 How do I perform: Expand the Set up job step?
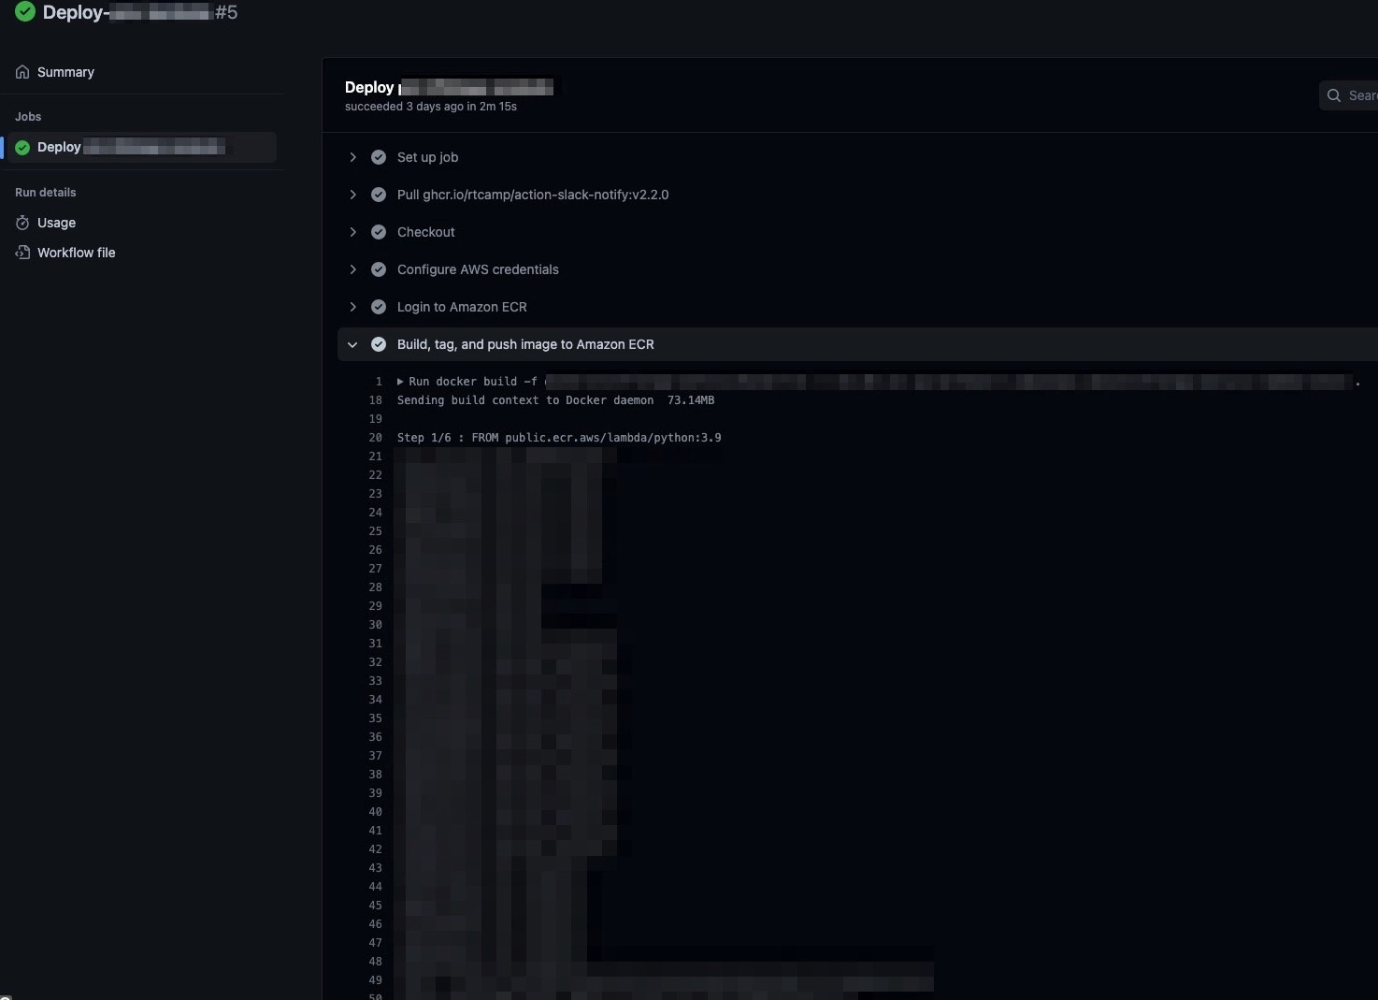(x=352, y=157)
